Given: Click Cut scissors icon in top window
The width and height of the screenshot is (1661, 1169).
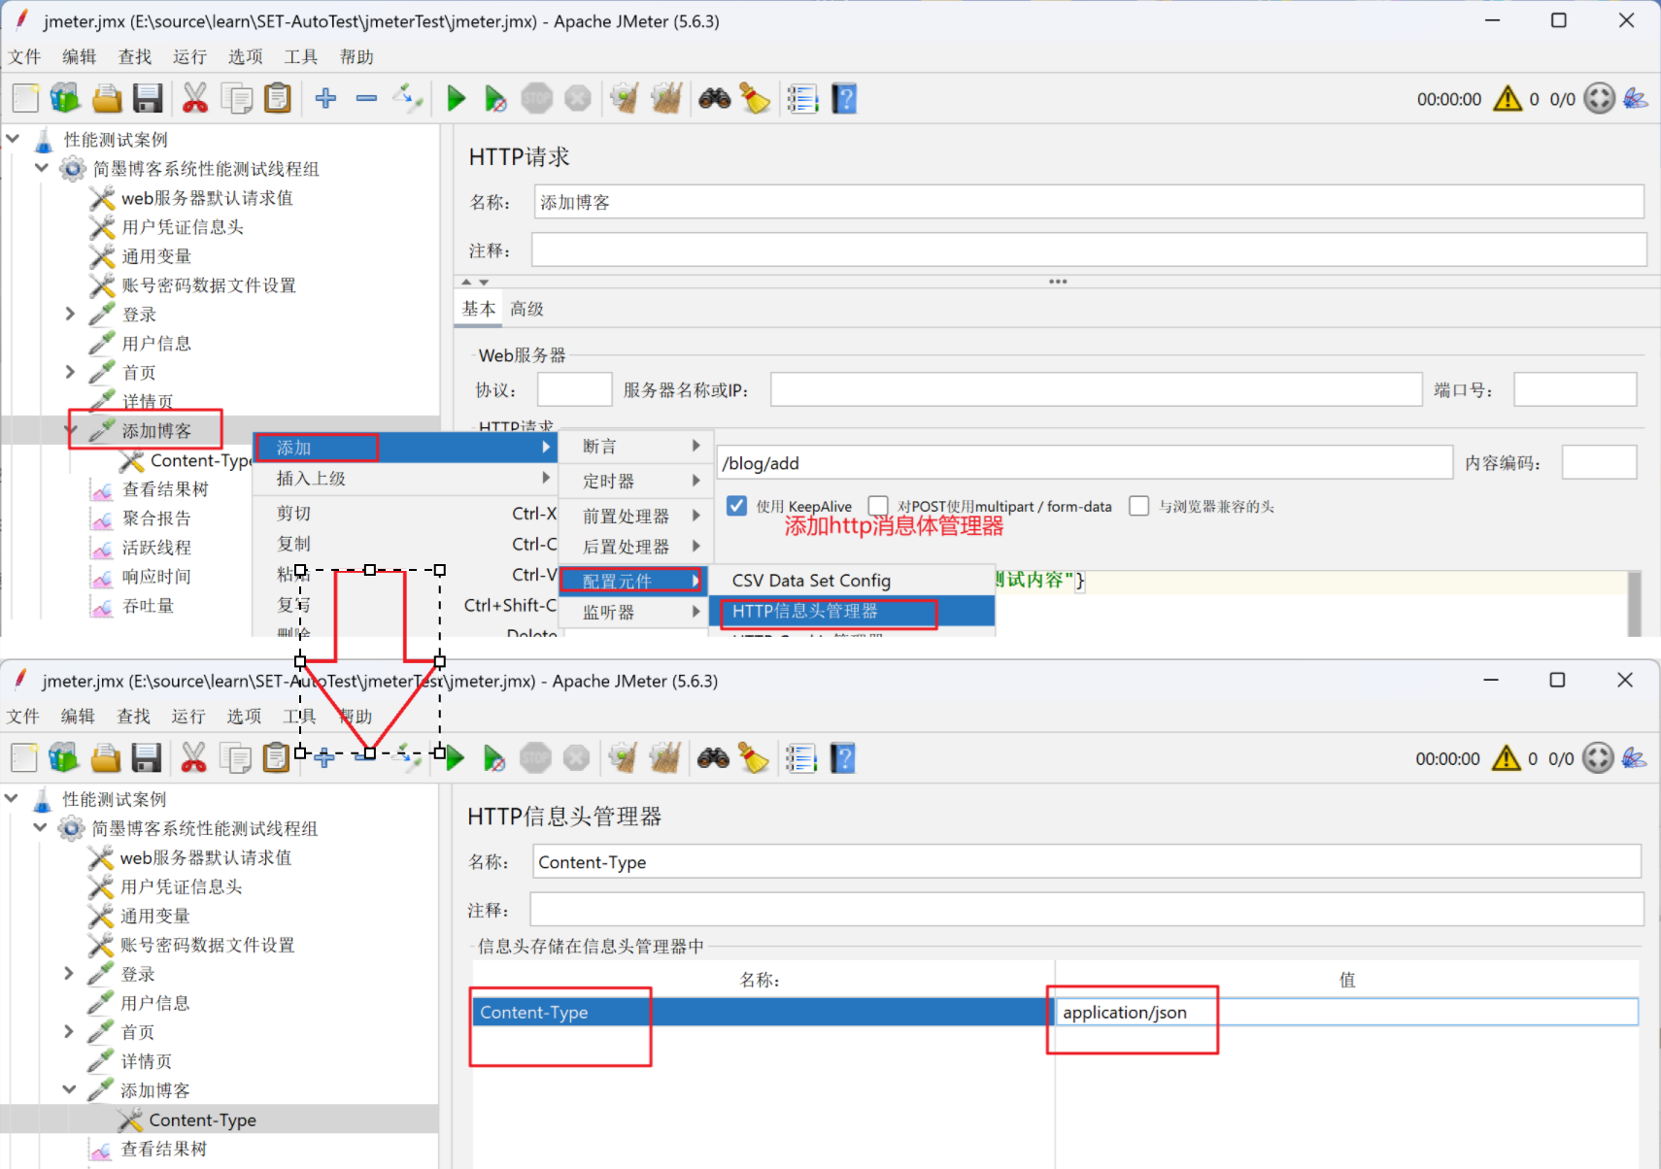Looking at the screenshot, I should pos(195,98).
